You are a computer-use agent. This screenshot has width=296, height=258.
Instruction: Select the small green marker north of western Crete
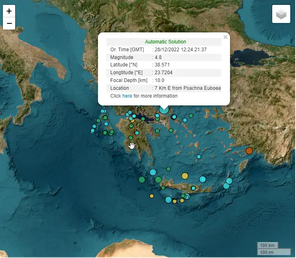pyautogui.click(x=168, y=169)
